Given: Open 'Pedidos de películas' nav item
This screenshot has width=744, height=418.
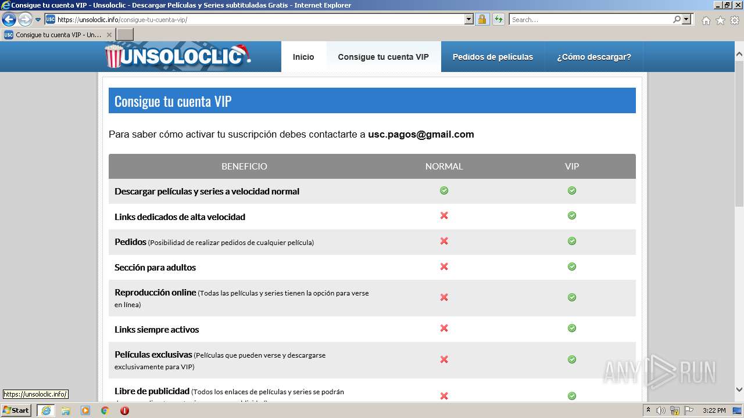Looking at the screenshot, I should click(493, 57).
